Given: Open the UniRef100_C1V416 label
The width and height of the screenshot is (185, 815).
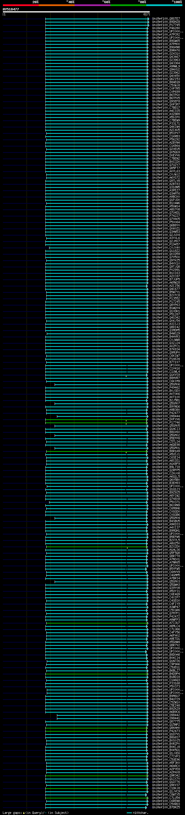Looking at the screenshot, I should [x=166, y=368].
